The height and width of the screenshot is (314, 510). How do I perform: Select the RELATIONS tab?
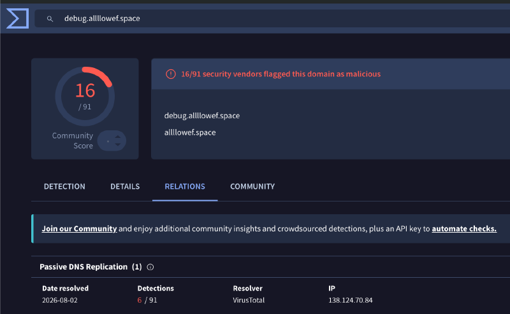185,186
